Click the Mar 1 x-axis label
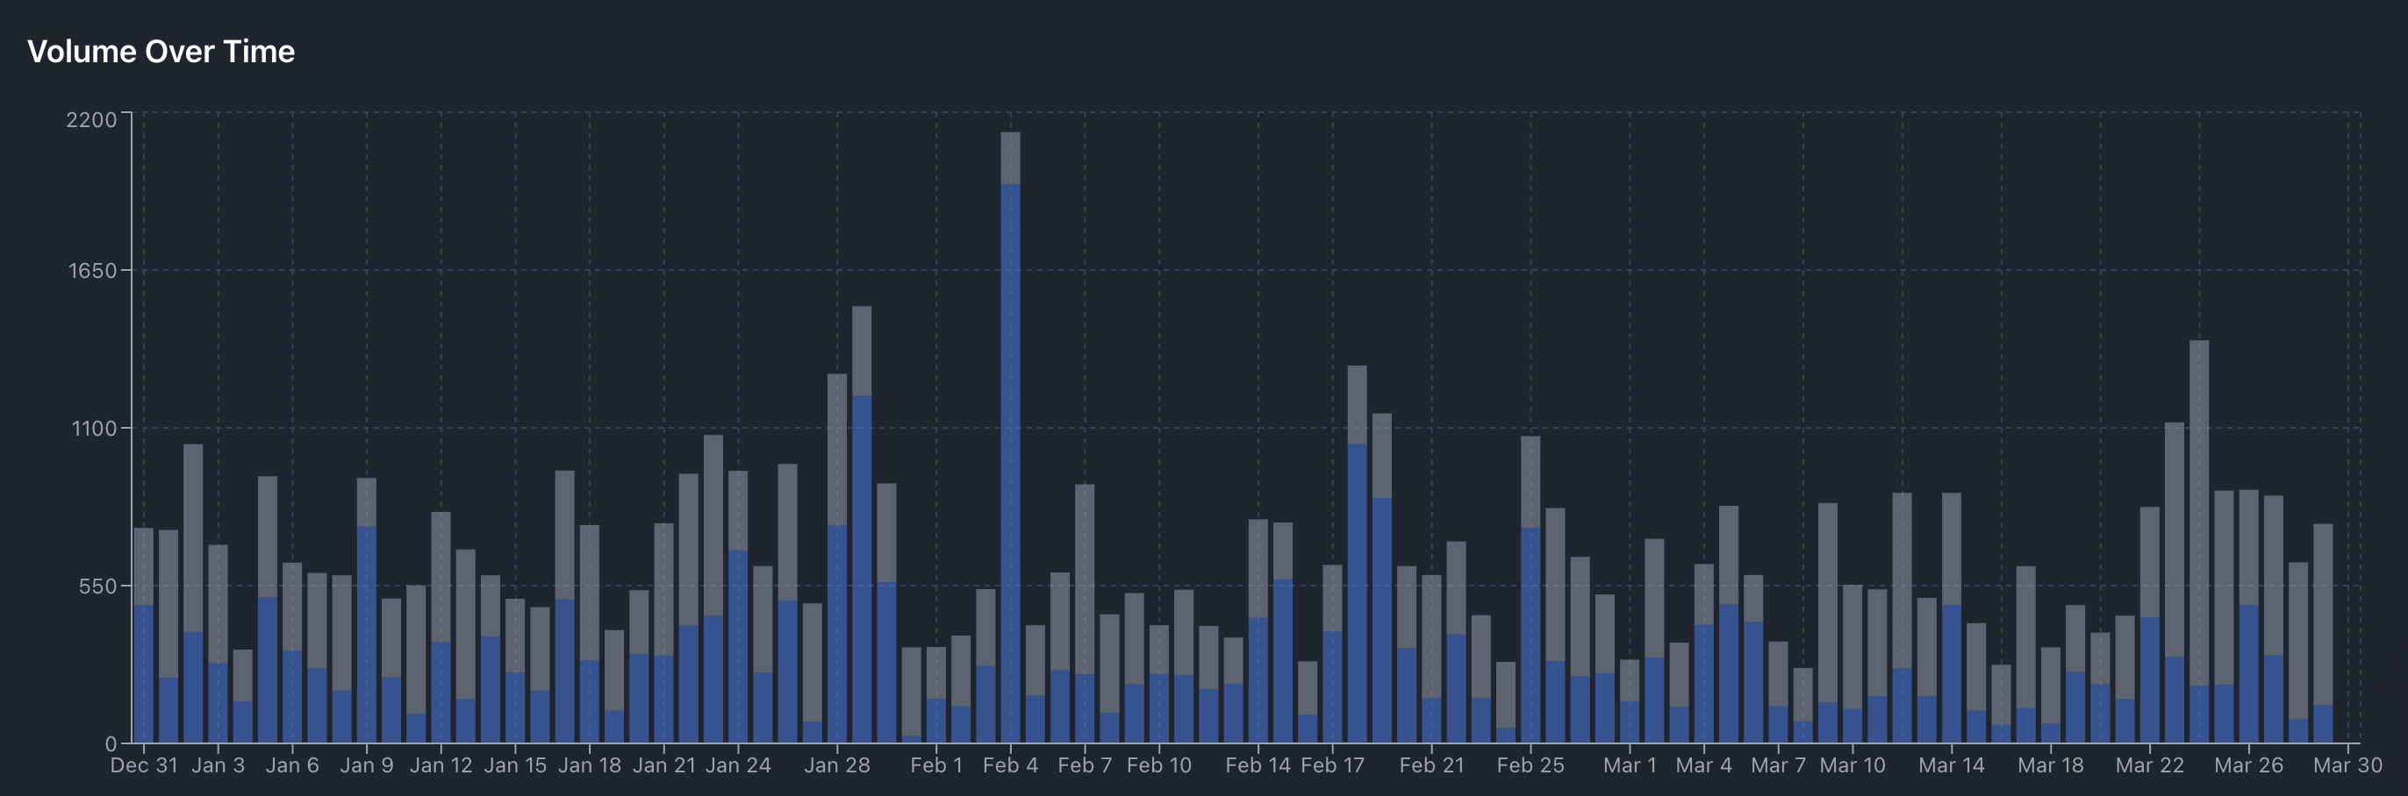2408x796 pixels. click(1630, 765)
